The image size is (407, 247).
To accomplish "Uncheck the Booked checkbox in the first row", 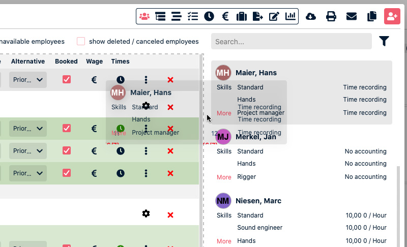I will coord(67,79).
